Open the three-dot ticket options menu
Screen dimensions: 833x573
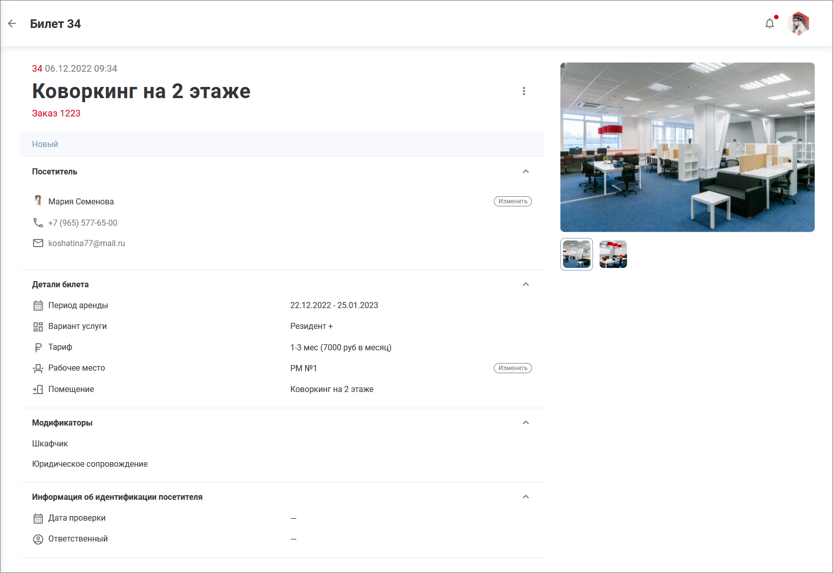coord(524,91)
